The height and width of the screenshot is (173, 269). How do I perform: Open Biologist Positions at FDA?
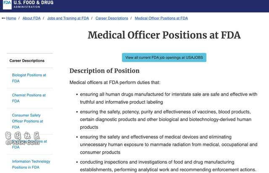tap(29, 78)
